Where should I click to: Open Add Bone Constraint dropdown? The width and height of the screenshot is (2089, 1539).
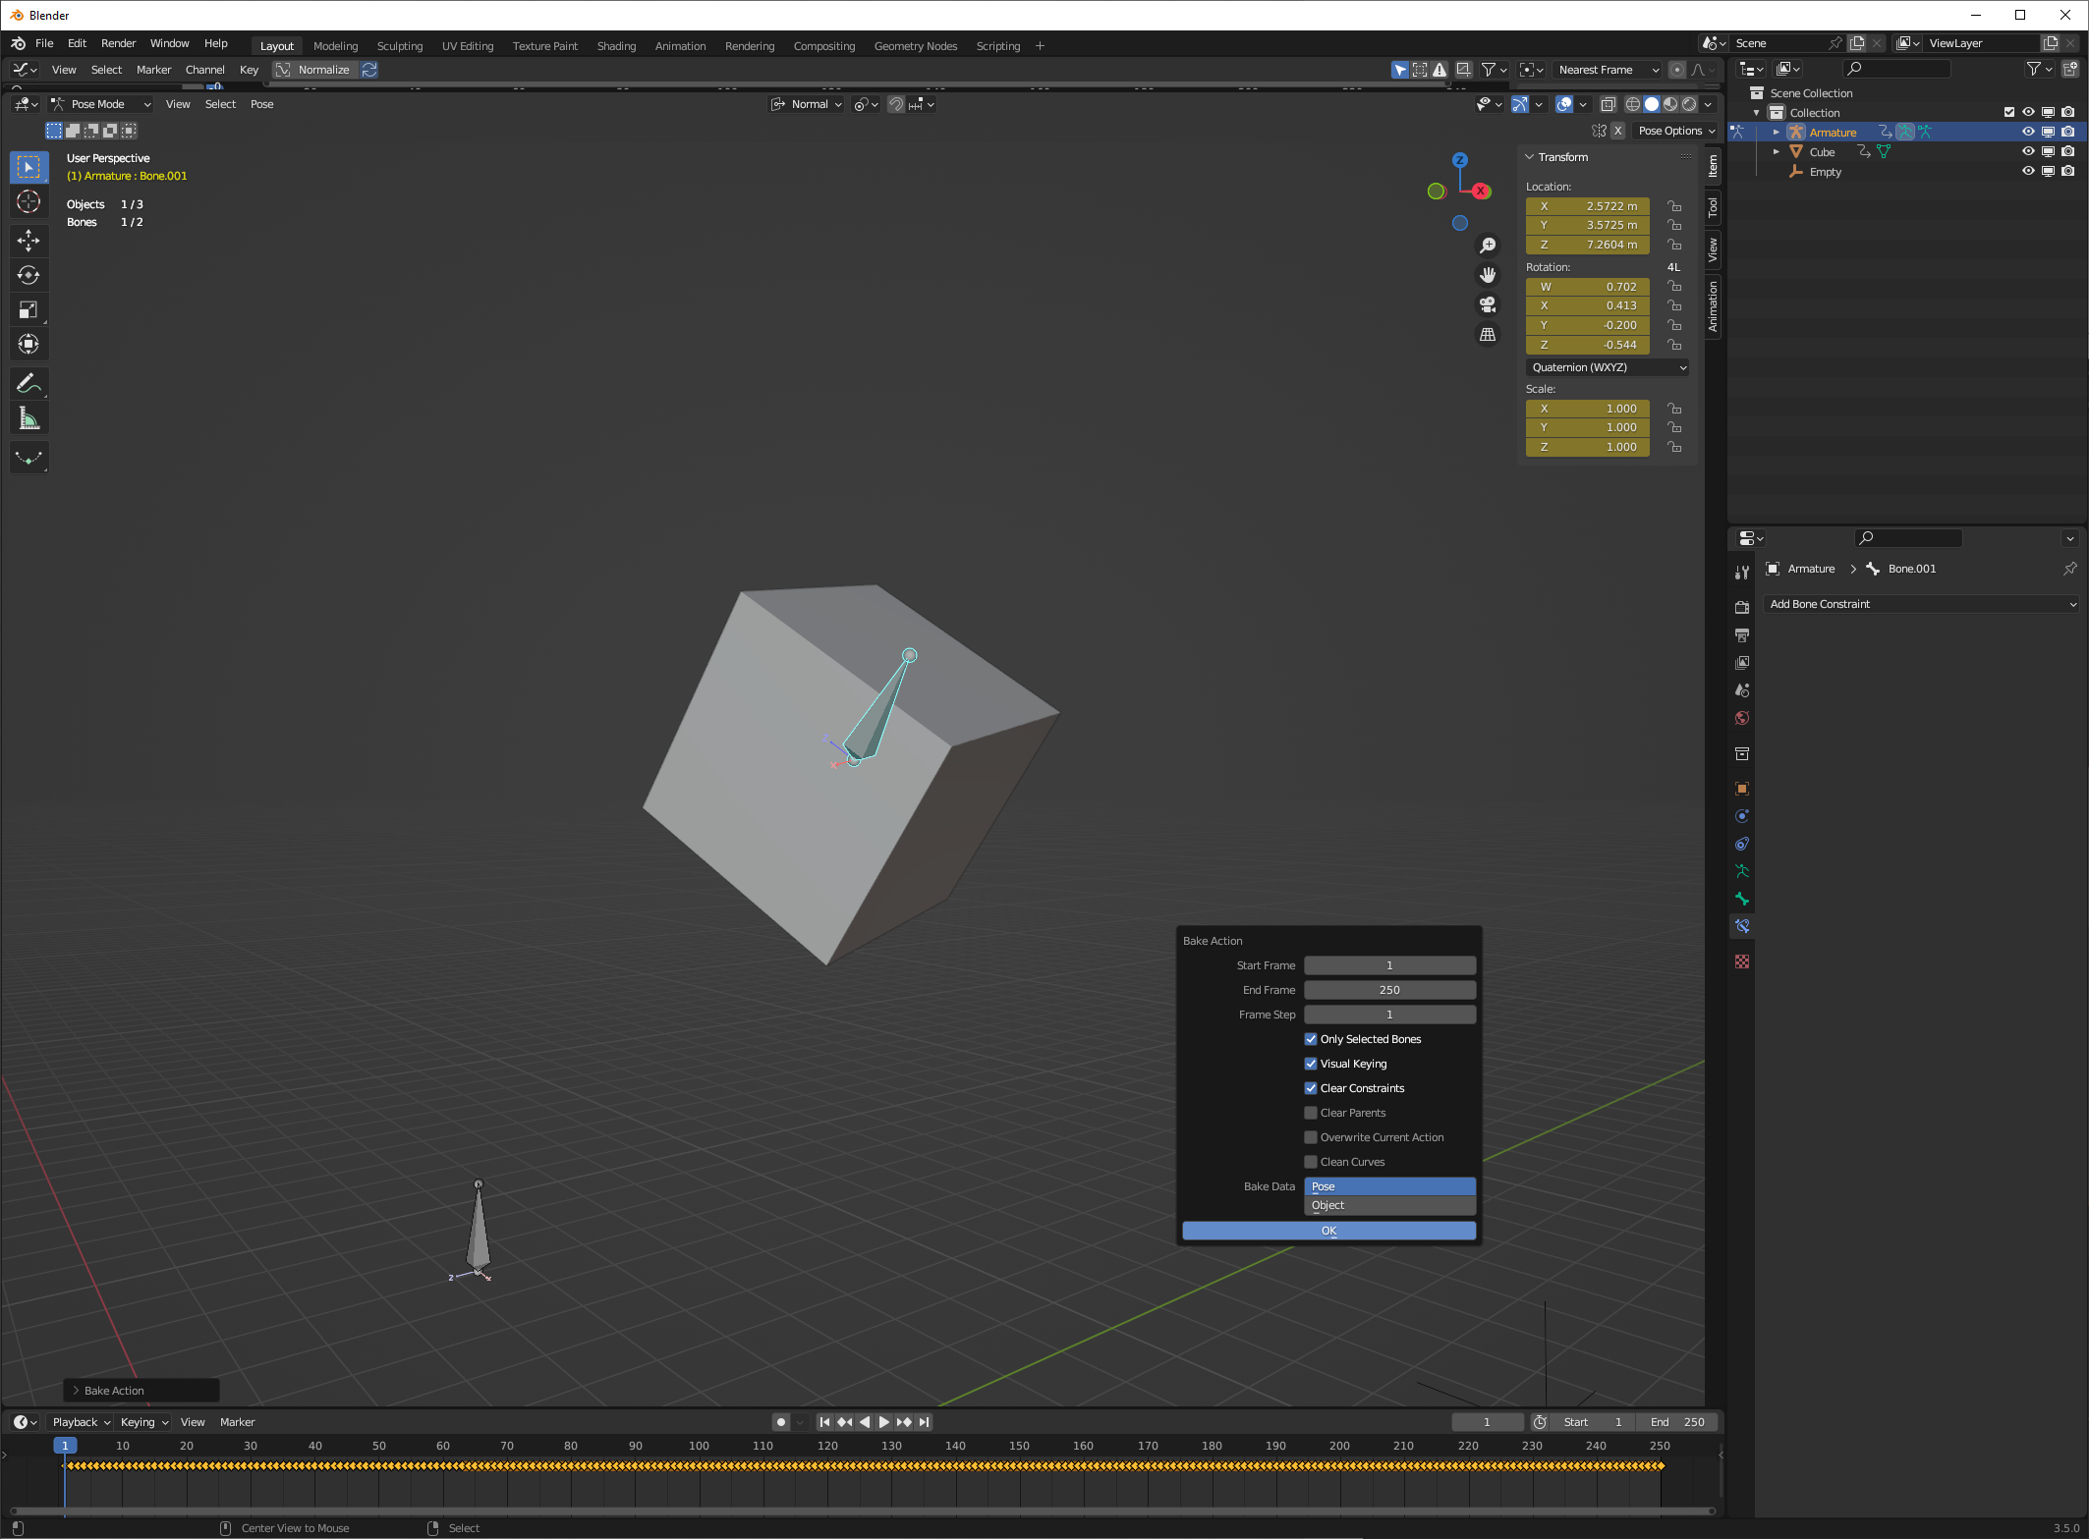pos(1921,604)
